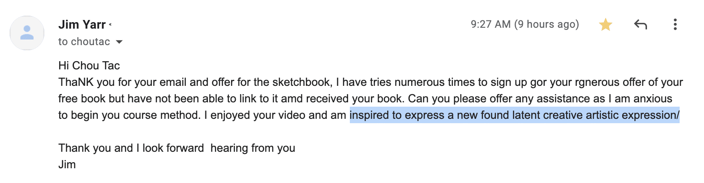Viewport: 704px width, 183px height.
Task: Click the 'Thank you and I look forward' line
Action: pos(131,148)
